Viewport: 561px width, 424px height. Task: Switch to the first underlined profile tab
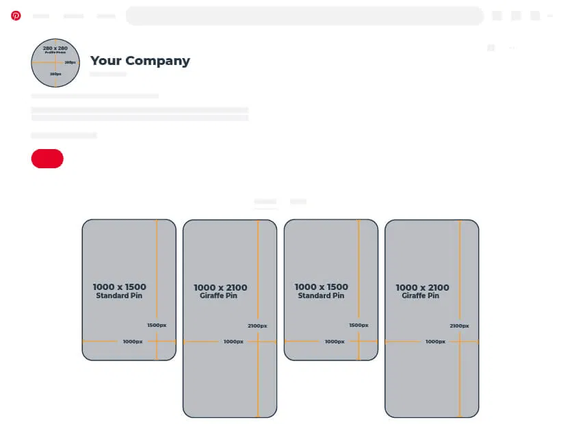[265, 202]
